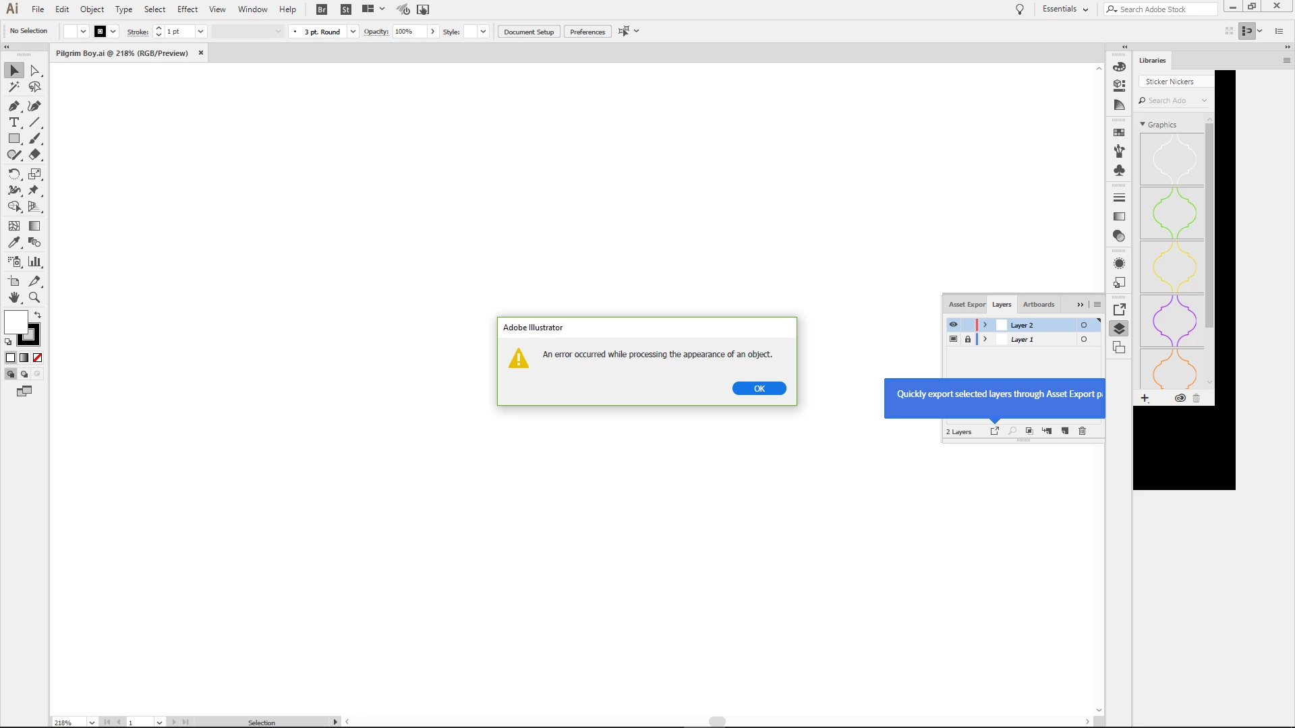
Task: Click OK in the error dialog
Action: click(759, 389)
